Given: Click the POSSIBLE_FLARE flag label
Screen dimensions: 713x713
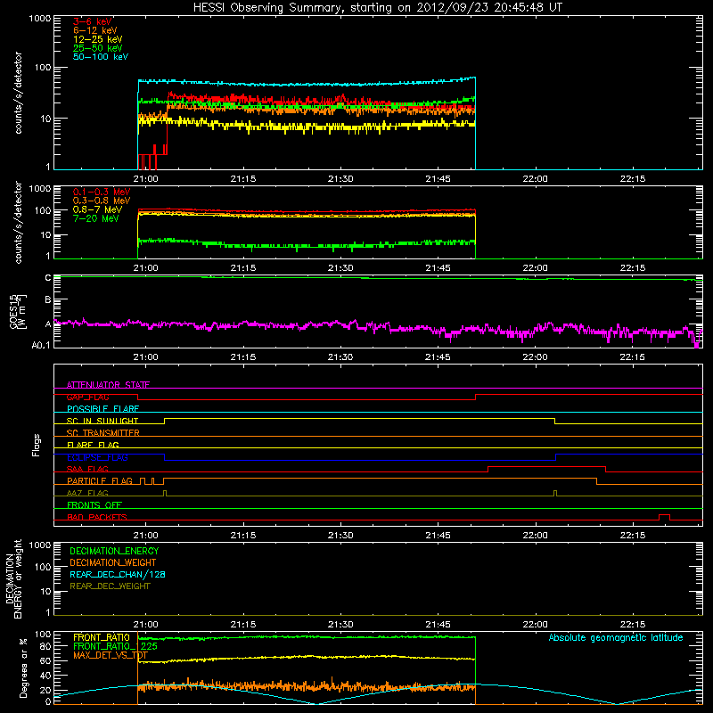Looking at the screenshot, I should tap(102, 409).
